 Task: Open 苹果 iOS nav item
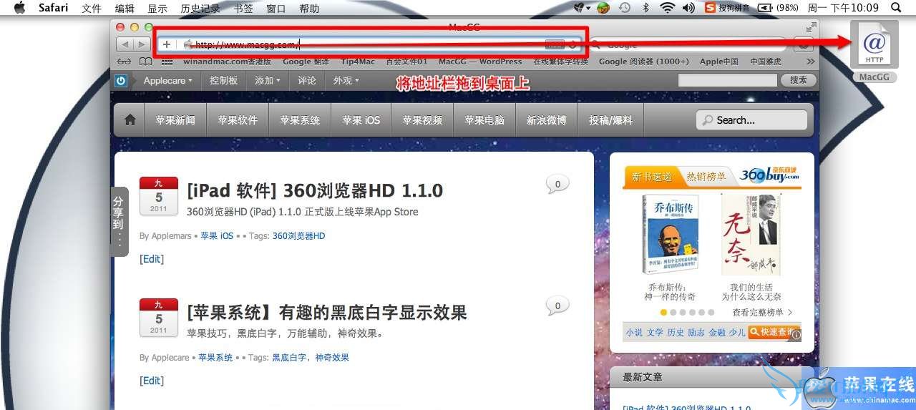pos(361,120)
